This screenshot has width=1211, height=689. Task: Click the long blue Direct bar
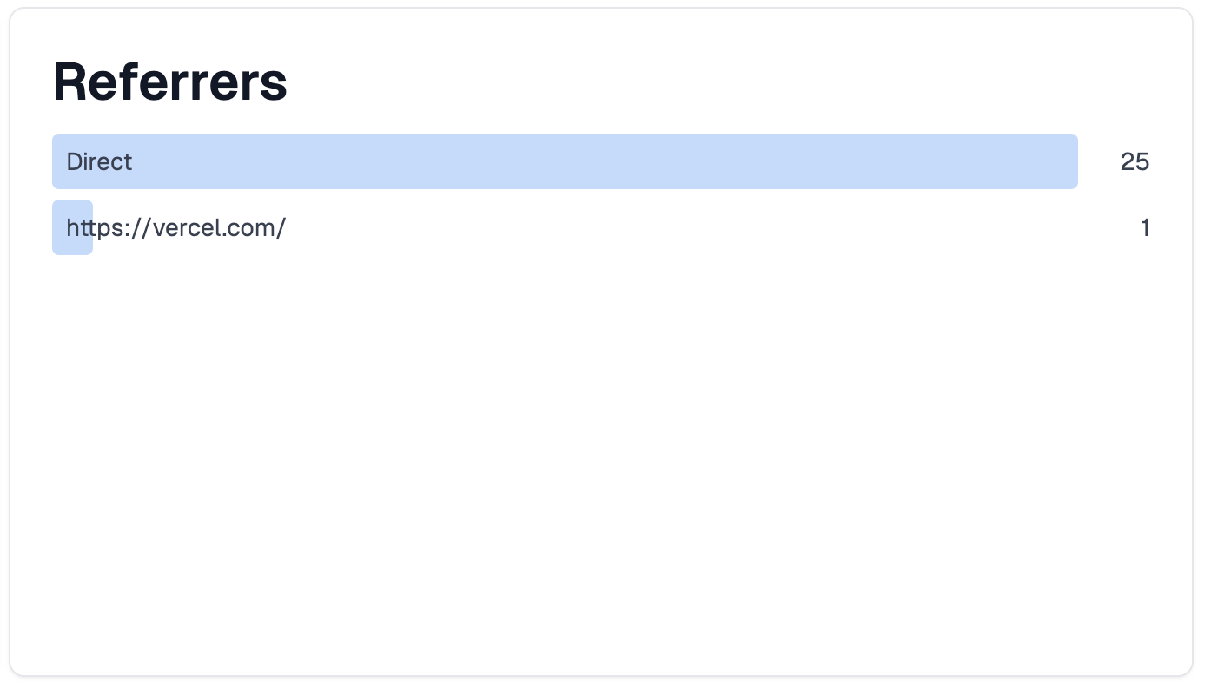point(565,161)
